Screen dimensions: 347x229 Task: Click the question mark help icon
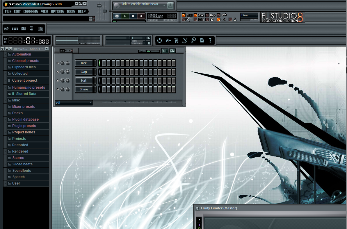210,40
